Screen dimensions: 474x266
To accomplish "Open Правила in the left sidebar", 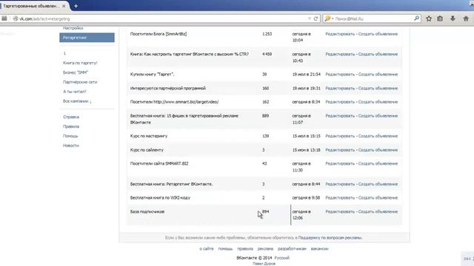I will (71, 126).
